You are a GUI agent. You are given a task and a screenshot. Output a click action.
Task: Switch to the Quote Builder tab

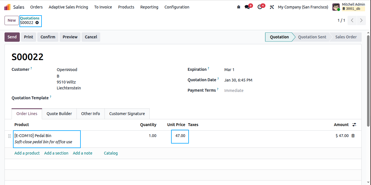59,114
